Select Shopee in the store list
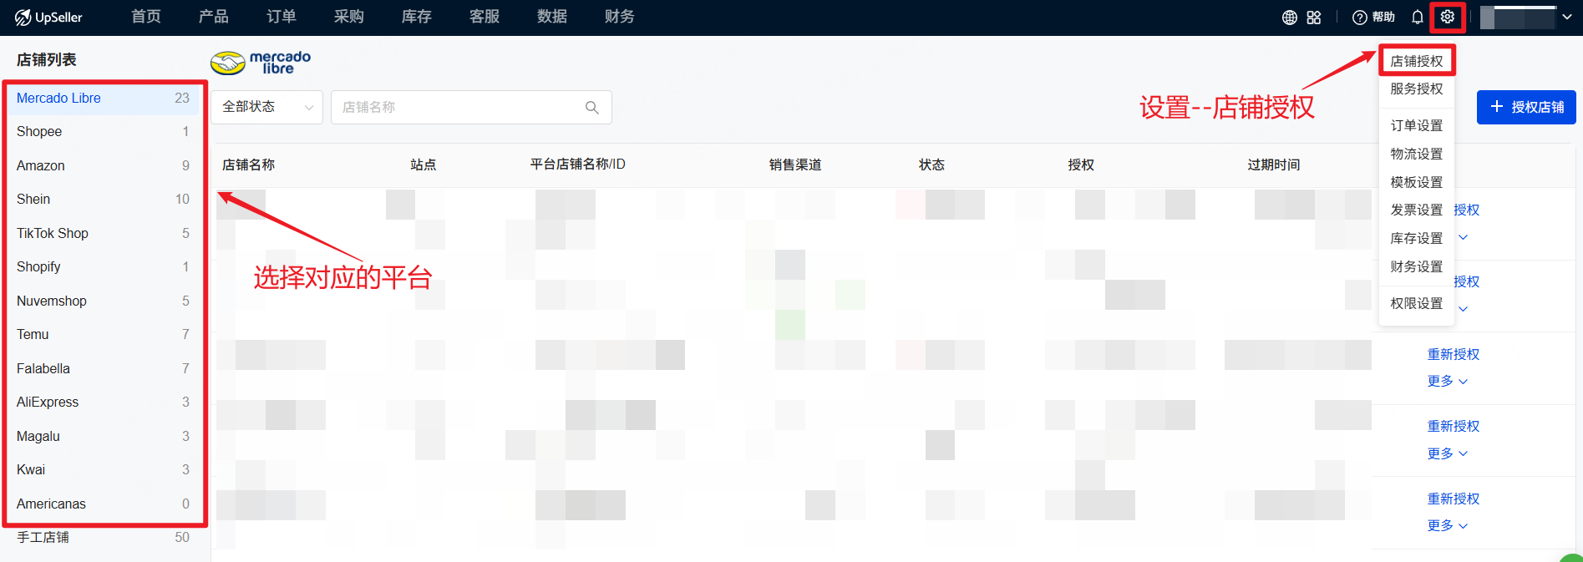 pyautogui.click(x=39, y=132)
